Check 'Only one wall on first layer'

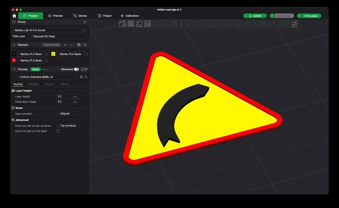(x=58, y=131)
